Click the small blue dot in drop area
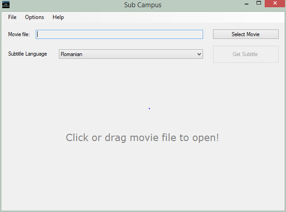Viewport: 286px width, 212px height. coord(149,108)
